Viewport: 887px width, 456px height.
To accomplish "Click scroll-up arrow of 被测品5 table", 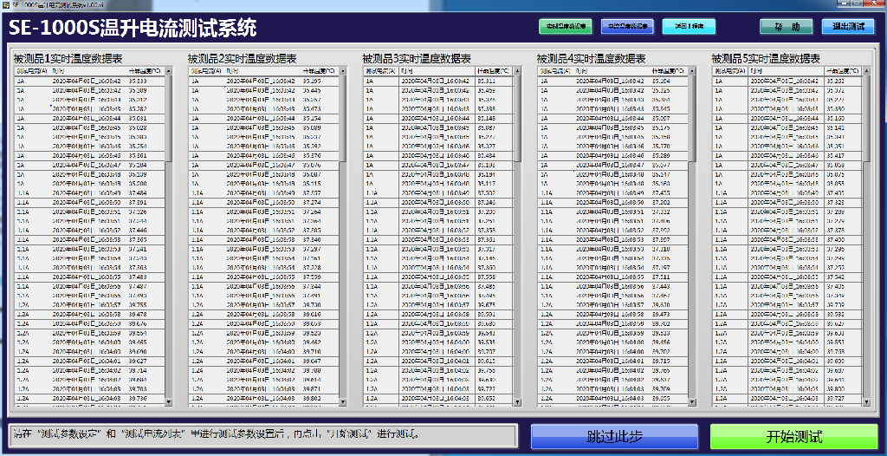I will (866, 71).
